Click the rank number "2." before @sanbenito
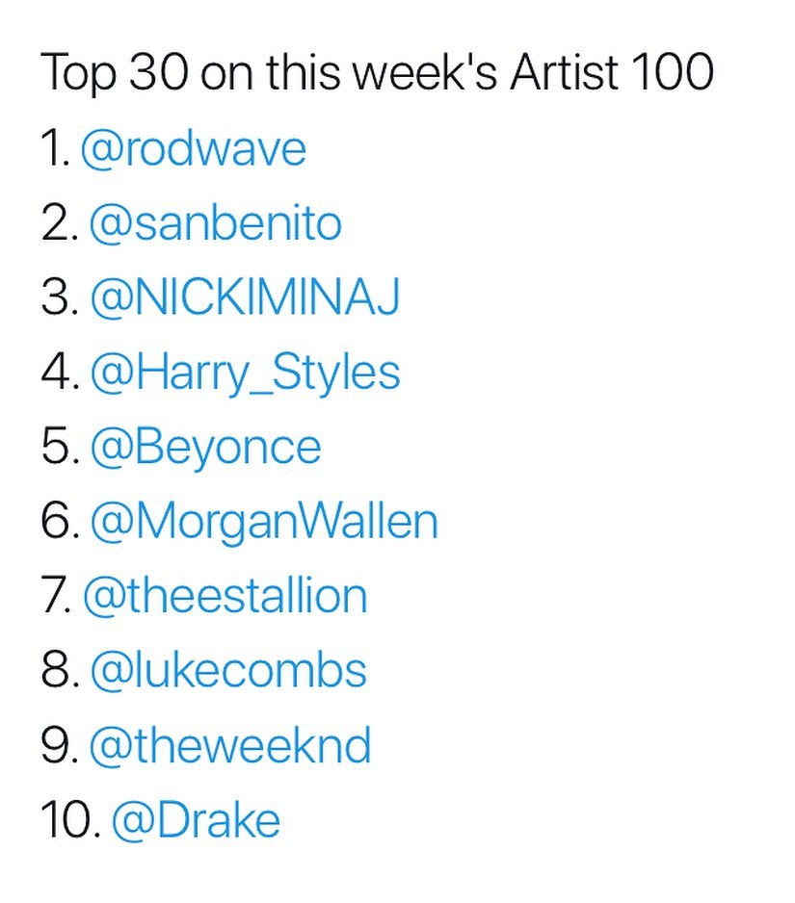The width and height of the screenshot is (795, 903). tap(60, 224)
